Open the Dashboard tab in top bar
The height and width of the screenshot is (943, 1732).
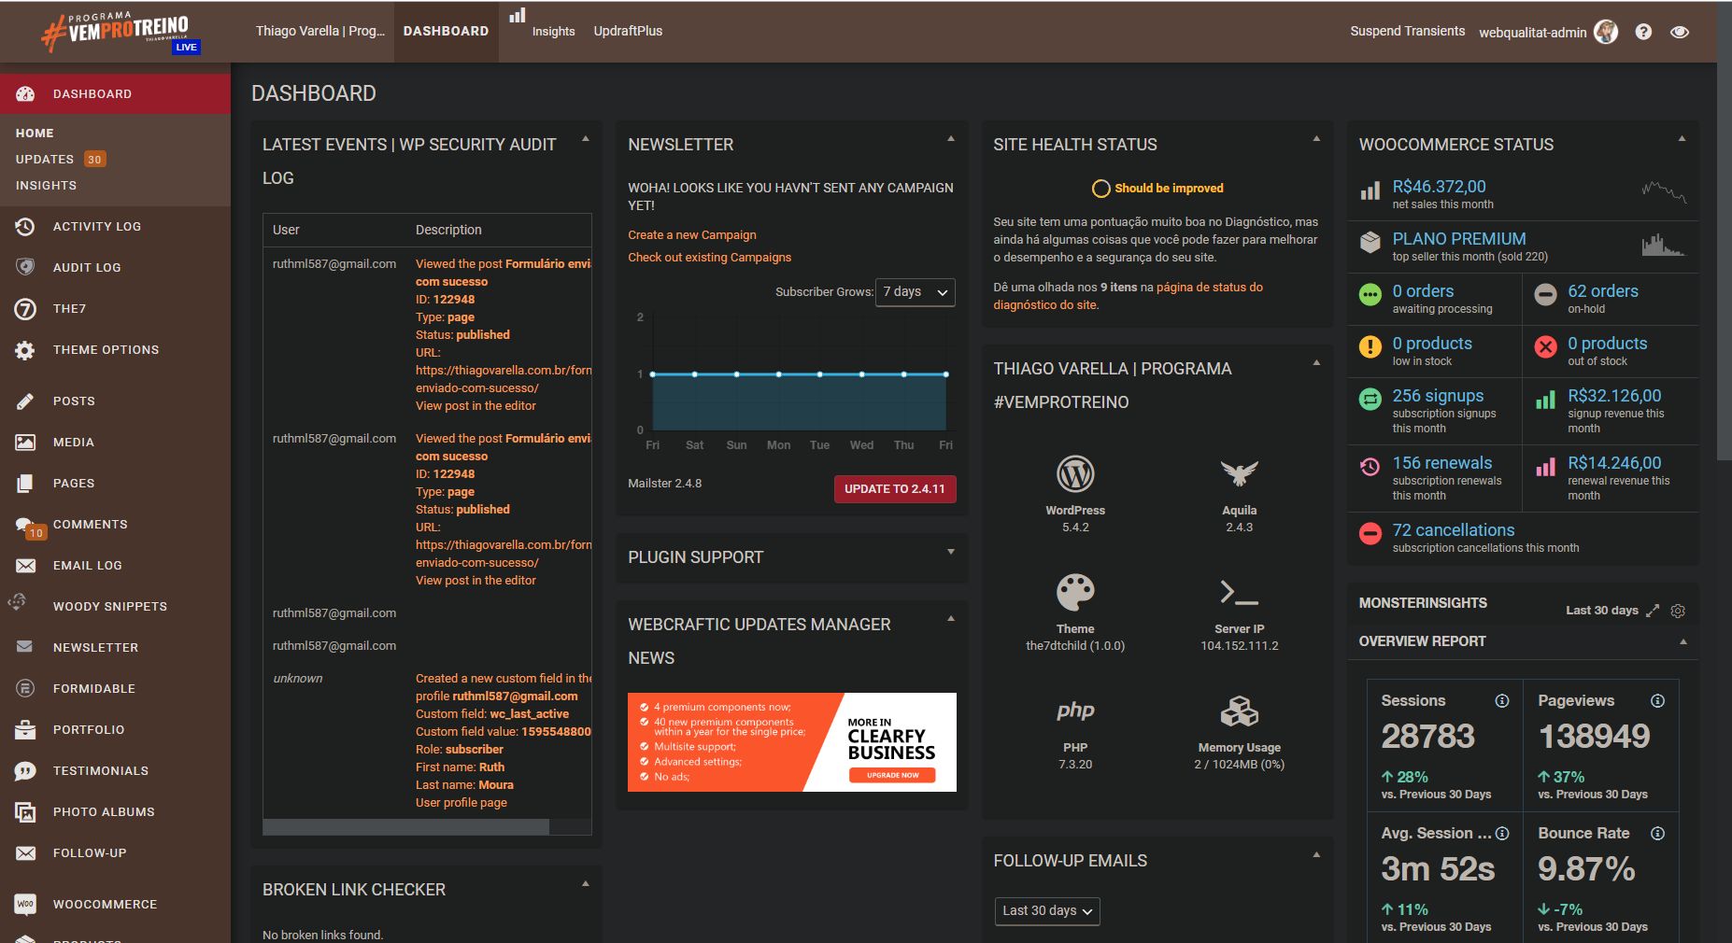point(447,32)
